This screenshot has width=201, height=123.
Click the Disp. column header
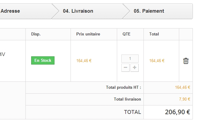coord(36,34)
